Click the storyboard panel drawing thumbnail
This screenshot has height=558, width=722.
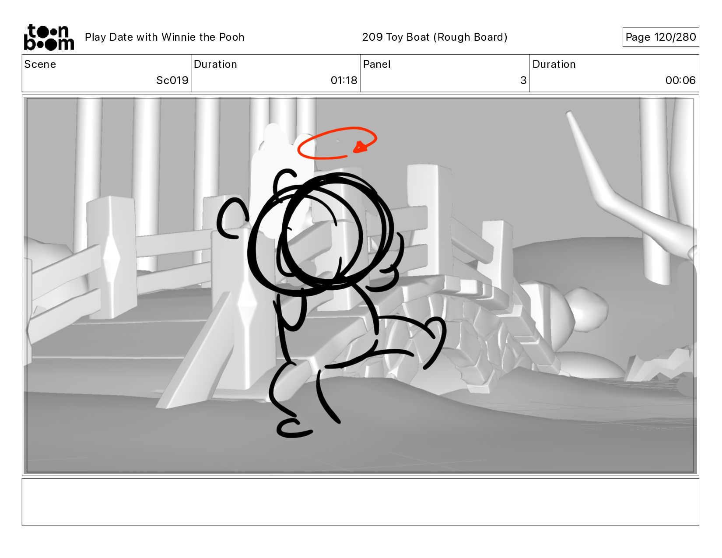click(x=360, y=285)
